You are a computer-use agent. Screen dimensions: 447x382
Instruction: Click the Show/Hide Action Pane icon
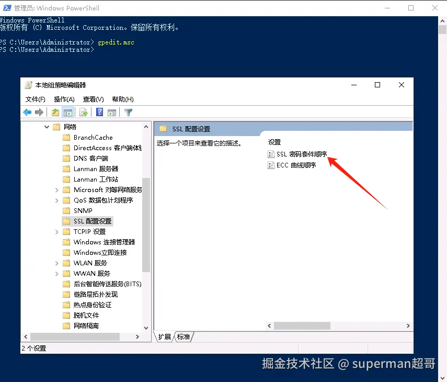coord(111,112)
